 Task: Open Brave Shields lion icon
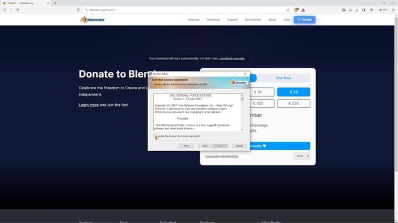coord(296,10)
